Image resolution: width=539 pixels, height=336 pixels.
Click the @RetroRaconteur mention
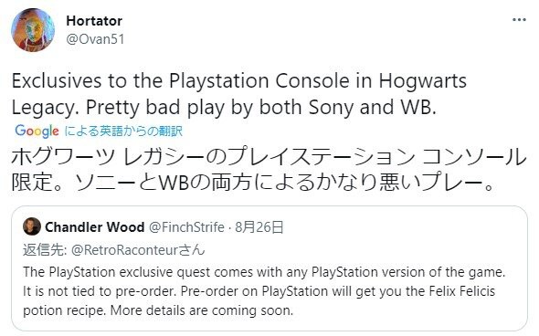point(124,250)
